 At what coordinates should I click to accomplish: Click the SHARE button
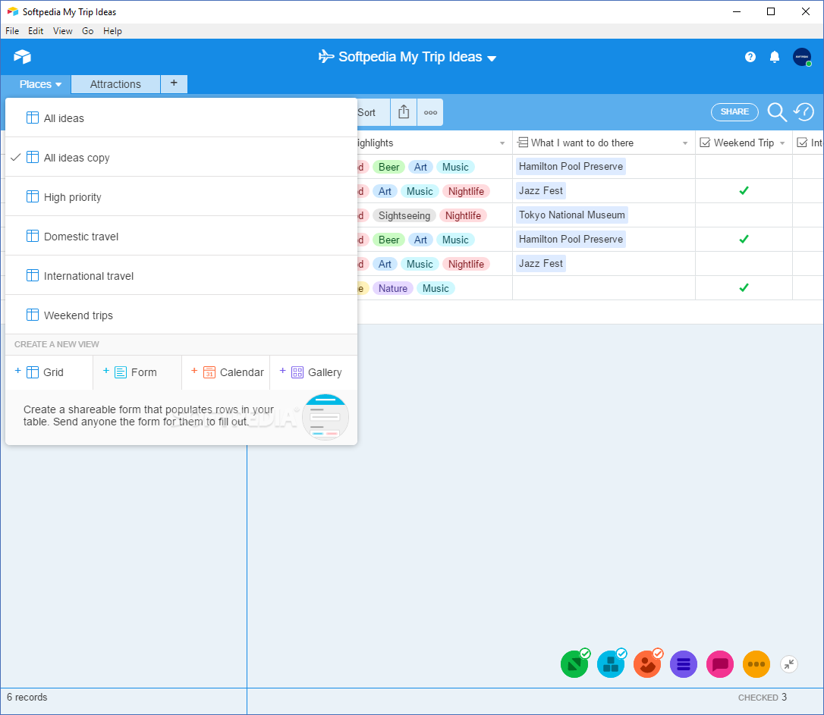click(x=734, y=111)
